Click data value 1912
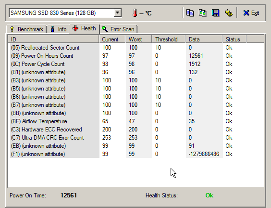271x208 pixels. coord(195,64)
